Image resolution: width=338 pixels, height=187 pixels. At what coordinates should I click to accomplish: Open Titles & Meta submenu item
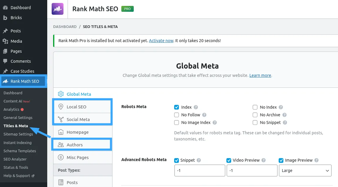tap(16, 126)
